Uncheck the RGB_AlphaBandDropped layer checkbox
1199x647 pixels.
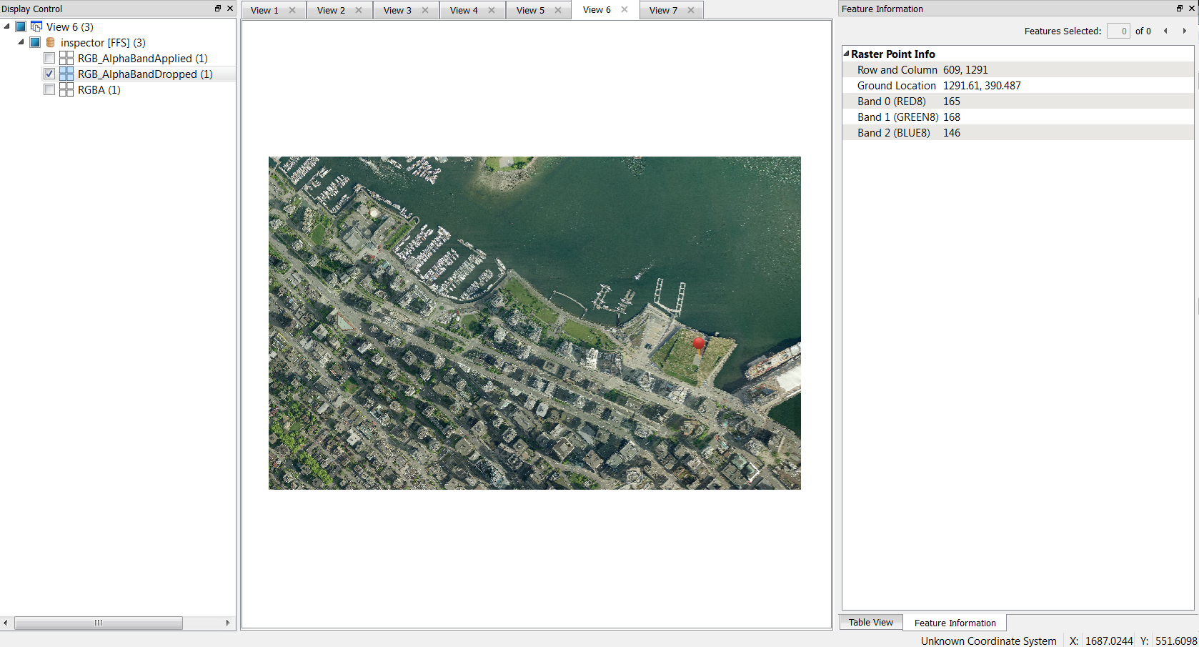point(49,74)
